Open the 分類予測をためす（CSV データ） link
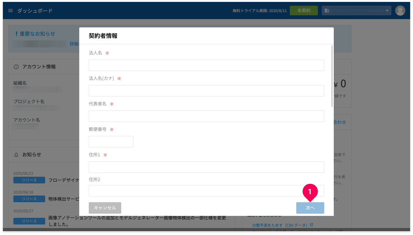 [280, 225]
